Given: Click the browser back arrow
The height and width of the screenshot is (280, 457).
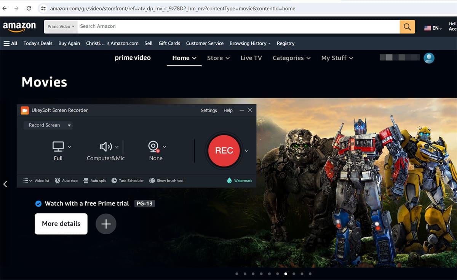Looking at the screenshot, I should click(x=5, y=8).
